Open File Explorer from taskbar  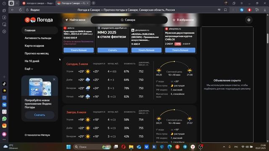click(x=131, y=147)
